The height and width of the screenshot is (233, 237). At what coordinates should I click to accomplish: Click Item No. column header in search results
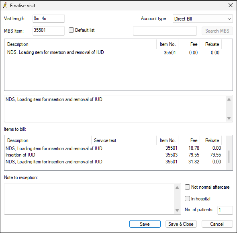pyautogui.click(x=168, y=44)
